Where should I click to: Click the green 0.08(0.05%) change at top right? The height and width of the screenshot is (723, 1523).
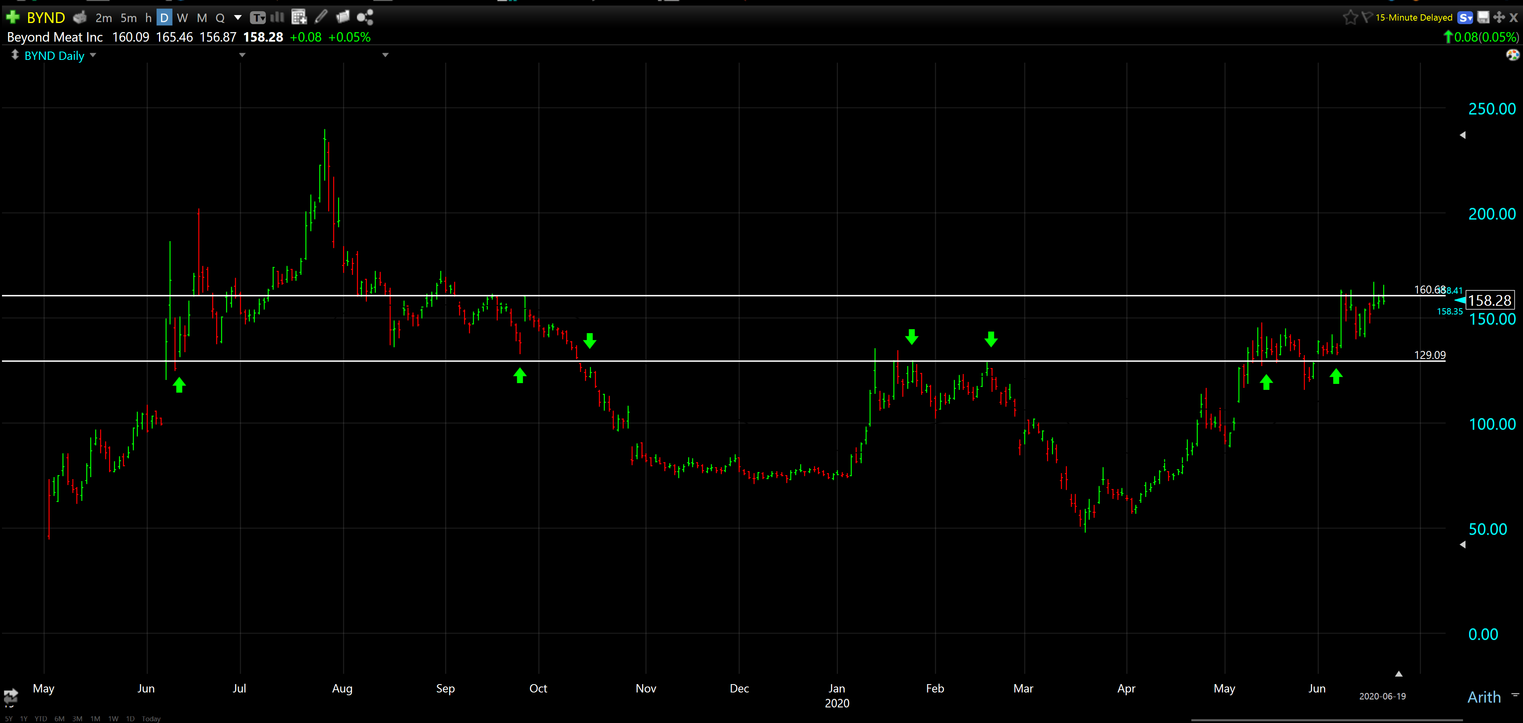[1482, 37]
